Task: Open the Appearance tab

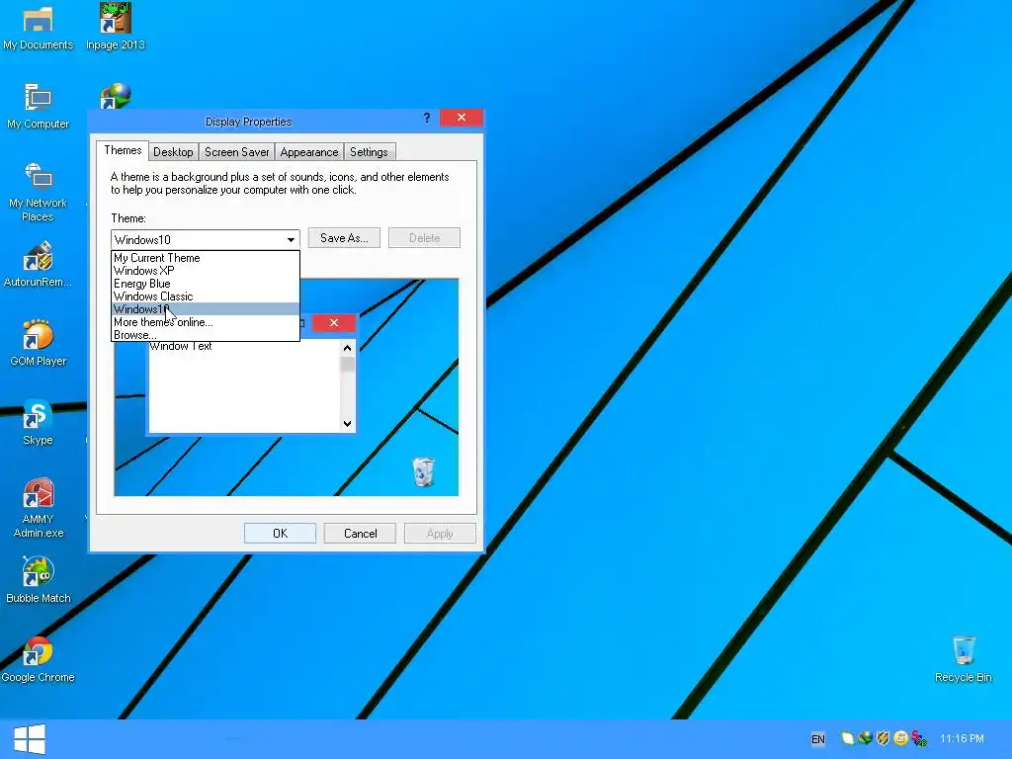Action: point(309,152)
